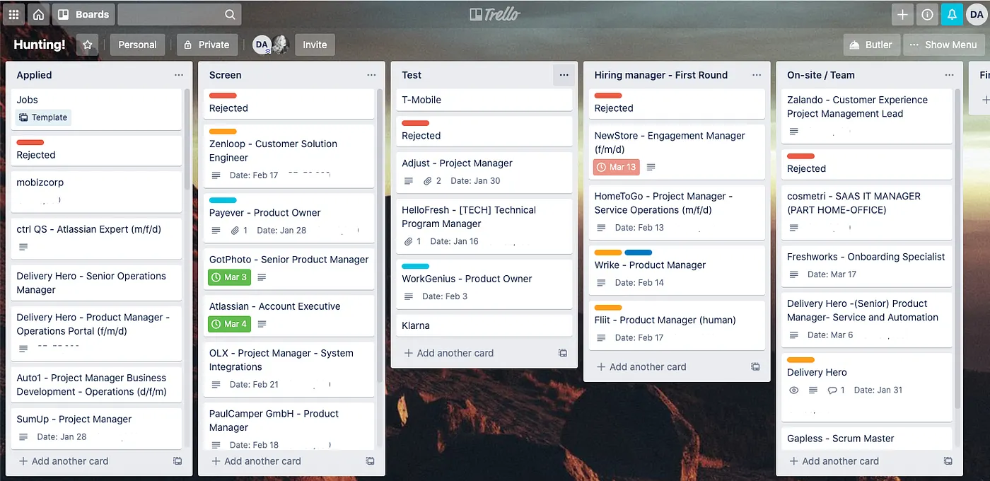The width and height of the screenshot is (990, 481).
Task: Open the DA account avatar in header
Action: click(x=976, y=14)
